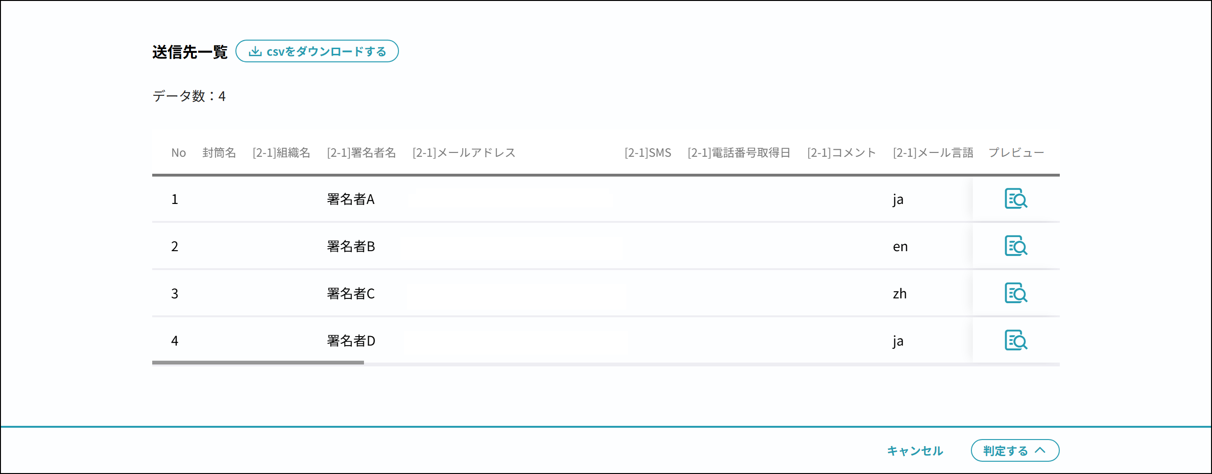Screen dimensions: 1212x474
Task: Click the 封筒名 column header
Action: pyautogui.click(x=219, y=152)
